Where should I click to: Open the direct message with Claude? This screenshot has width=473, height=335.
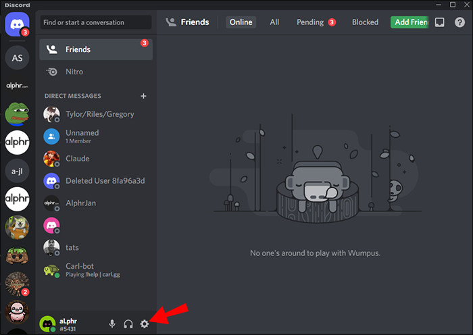[96, 159]
